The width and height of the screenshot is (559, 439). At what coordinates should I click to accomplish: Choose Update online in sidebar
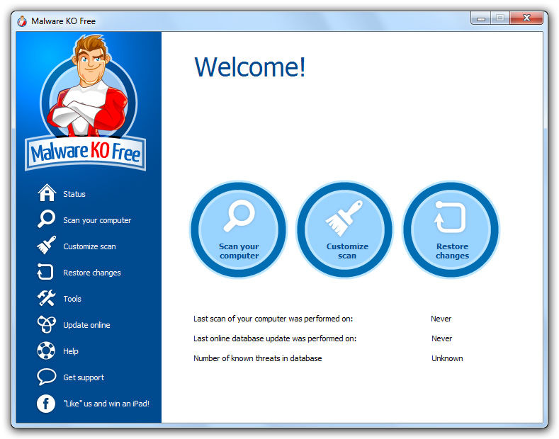coord(86,325)
